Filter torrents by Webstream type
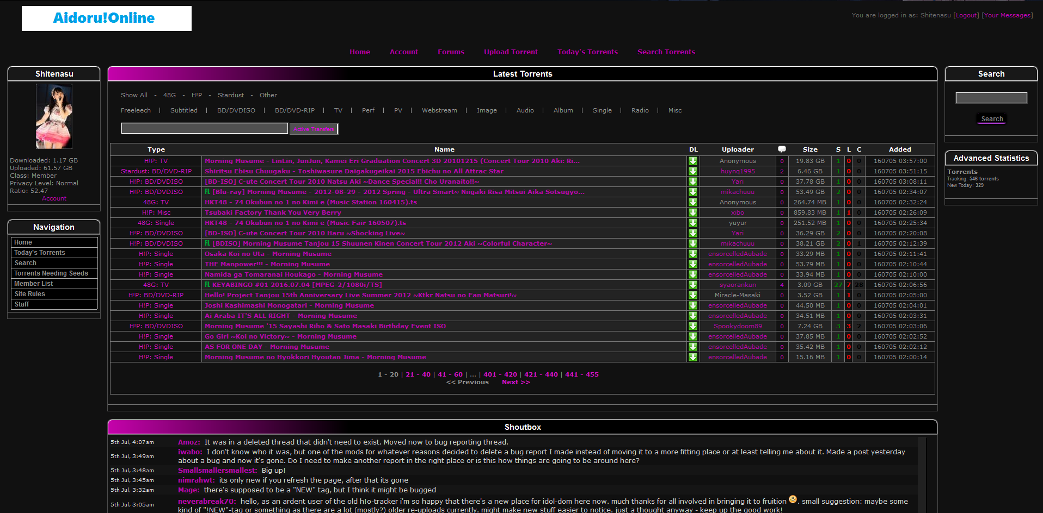Image resolution: width=1043 pixels, height=513 pixels. click(x=439, y=110)
